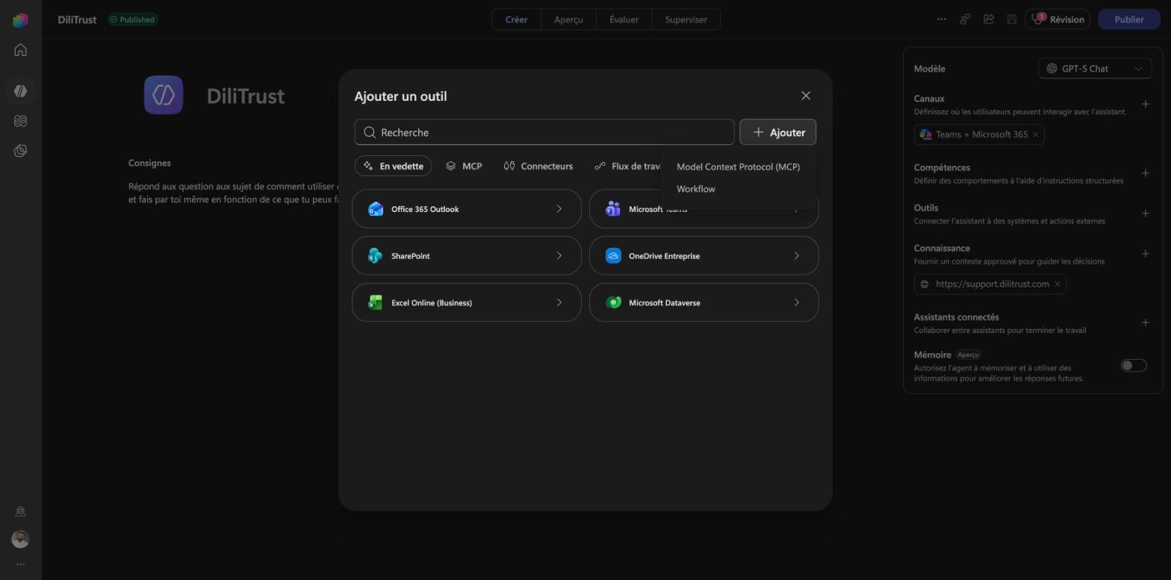Viewport: 1171px width, 580px height.
Task: Open the Aperçu tab
Action: tap(568, 19)
